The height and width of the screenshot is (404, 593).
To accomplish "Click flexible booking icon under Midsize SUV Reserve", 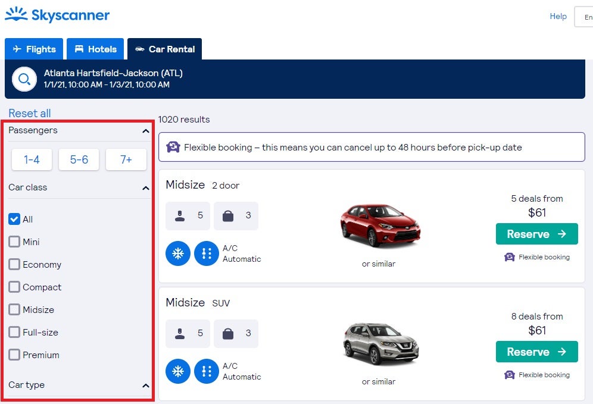I will 510,375.
